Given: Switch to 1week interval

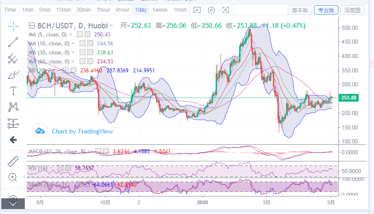Looking at the screenshot, I should [160, 10].
